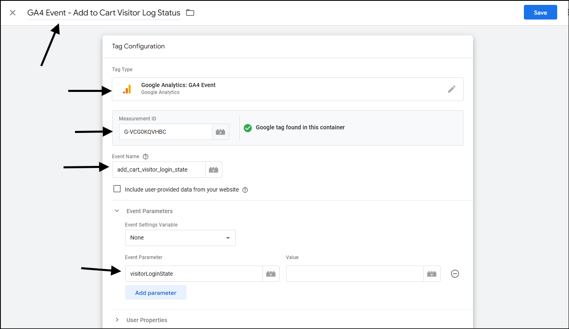Close the tag editor with the X icon
This screenshot has height=329, width=569.
pos(13,13)
